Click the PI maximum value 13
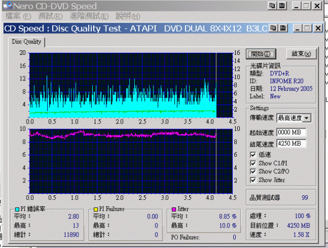This screenshot has width=328, height=248. point(76,225)
